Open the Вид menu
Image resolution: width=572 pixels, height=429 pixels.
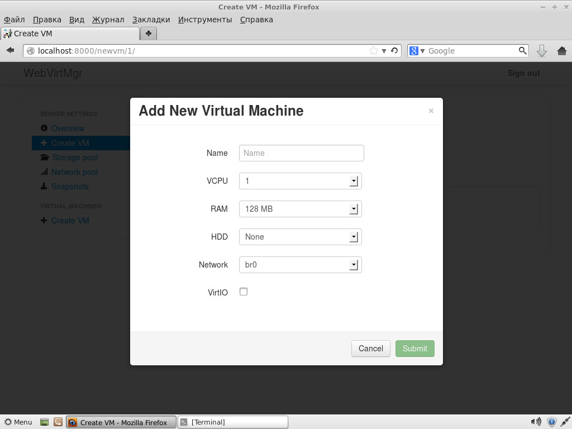77,20
